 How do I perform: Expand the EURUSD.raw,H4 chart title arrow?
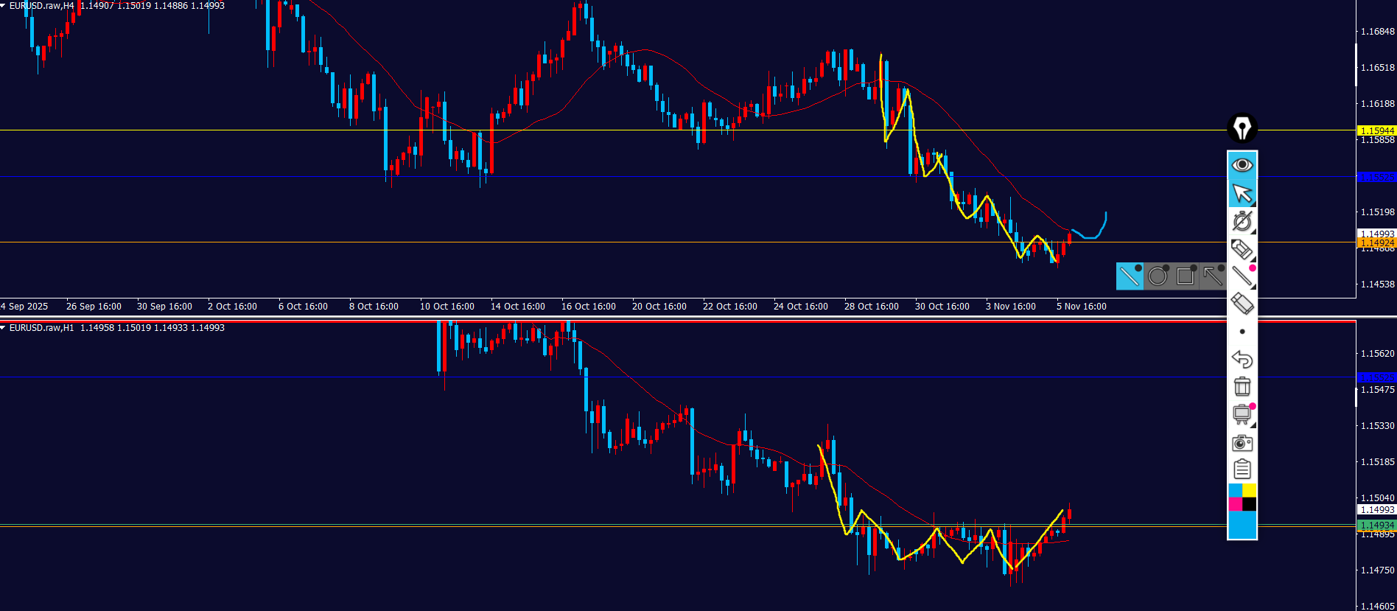[x=4, y=6]
